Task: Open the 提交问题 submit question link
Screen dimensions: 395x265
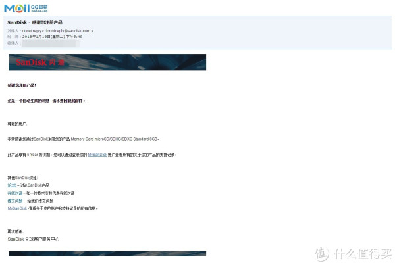Action: (16, 201)
